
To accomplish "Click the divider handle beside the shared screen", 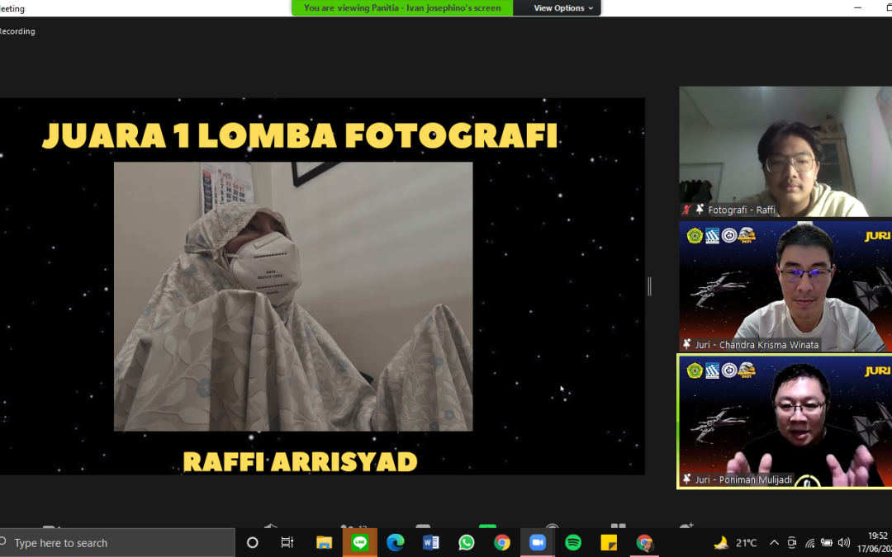I will 649,286.
